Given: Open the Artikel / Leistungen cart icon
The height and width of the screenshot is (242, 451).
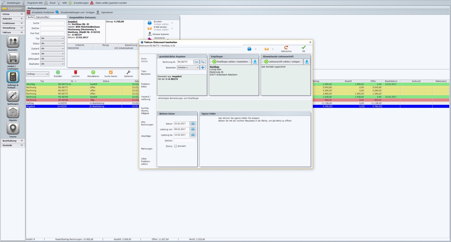Looking at the screenshot, I should pos(13,58).
